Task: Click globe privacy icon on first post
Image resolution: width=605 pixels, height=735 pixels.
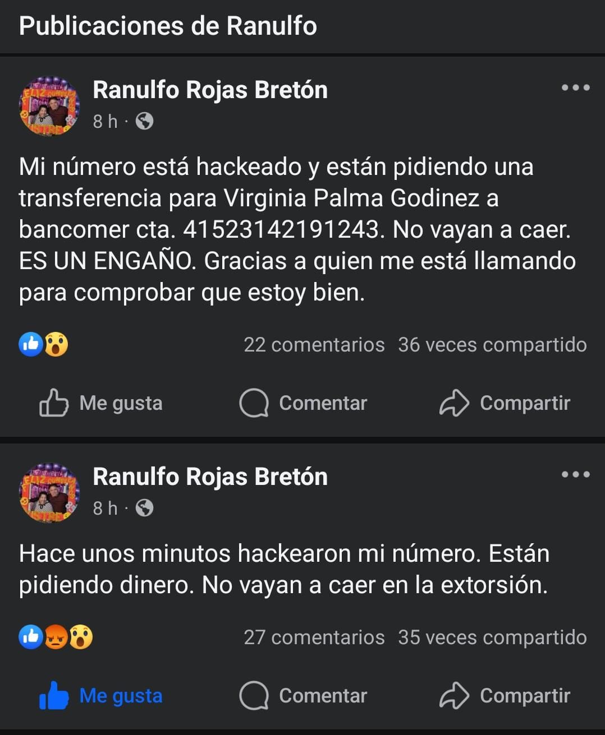Action: [144, 121]
